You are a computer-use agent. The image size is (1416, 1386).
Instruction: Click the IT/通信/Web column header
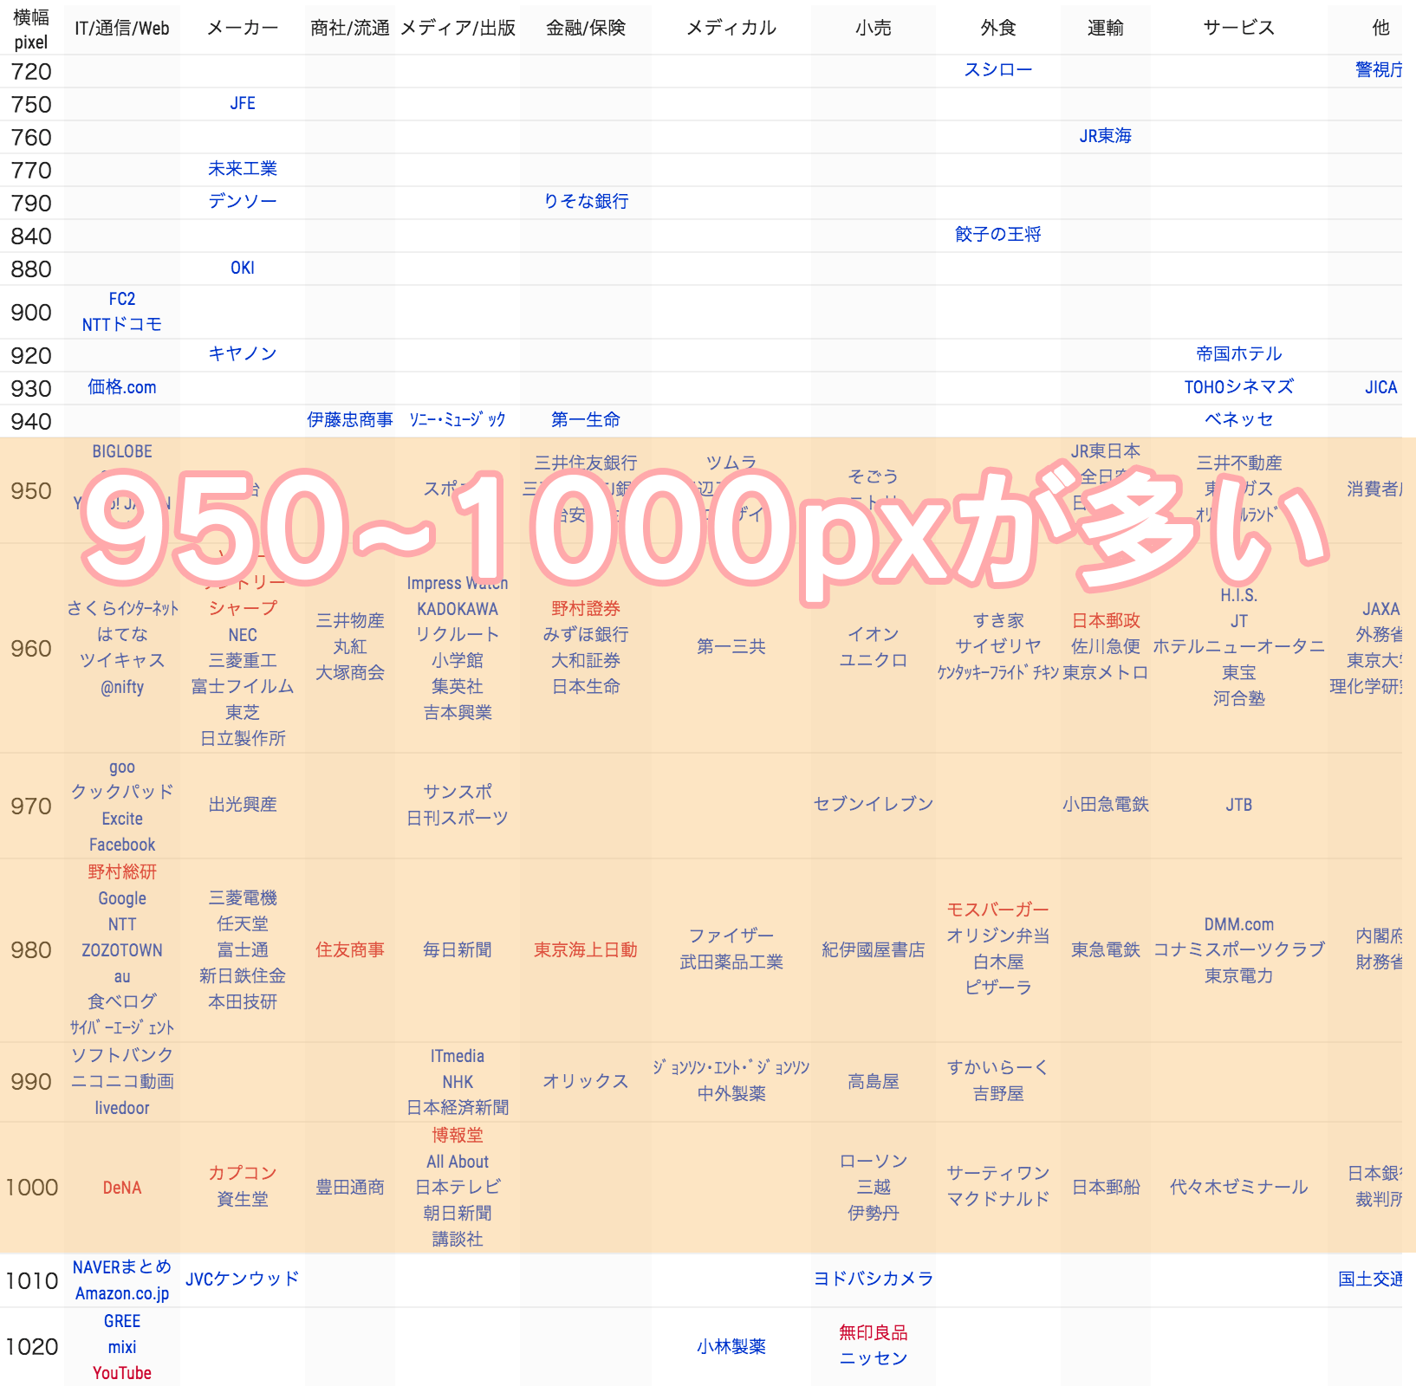(122, 29)
